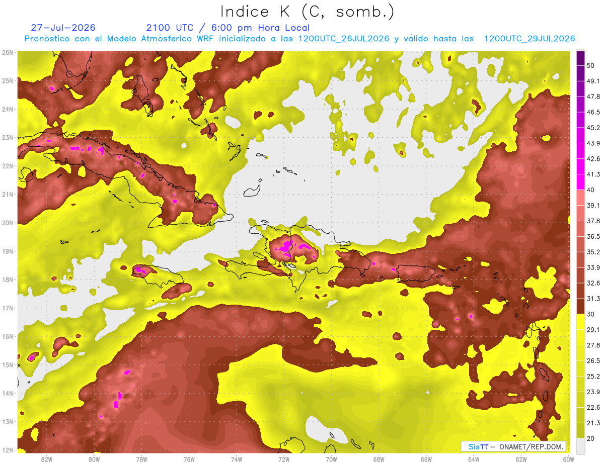Click the "29.1" value on the color scale
604x466 pixels.
click(593, 330)
